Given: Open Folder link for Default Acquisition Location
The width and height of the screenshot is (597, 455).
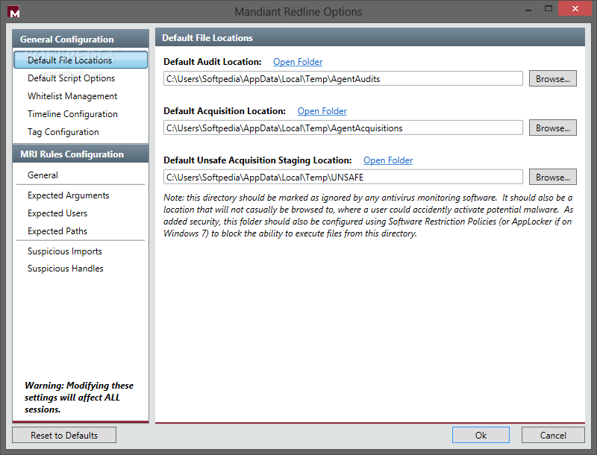Looking at the screenshot, I should (x=322, y=111).
